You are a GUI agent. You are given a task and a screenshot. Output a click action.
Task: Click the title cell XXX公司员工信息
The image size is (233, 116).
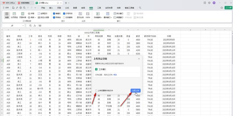[x=92, y=33]
